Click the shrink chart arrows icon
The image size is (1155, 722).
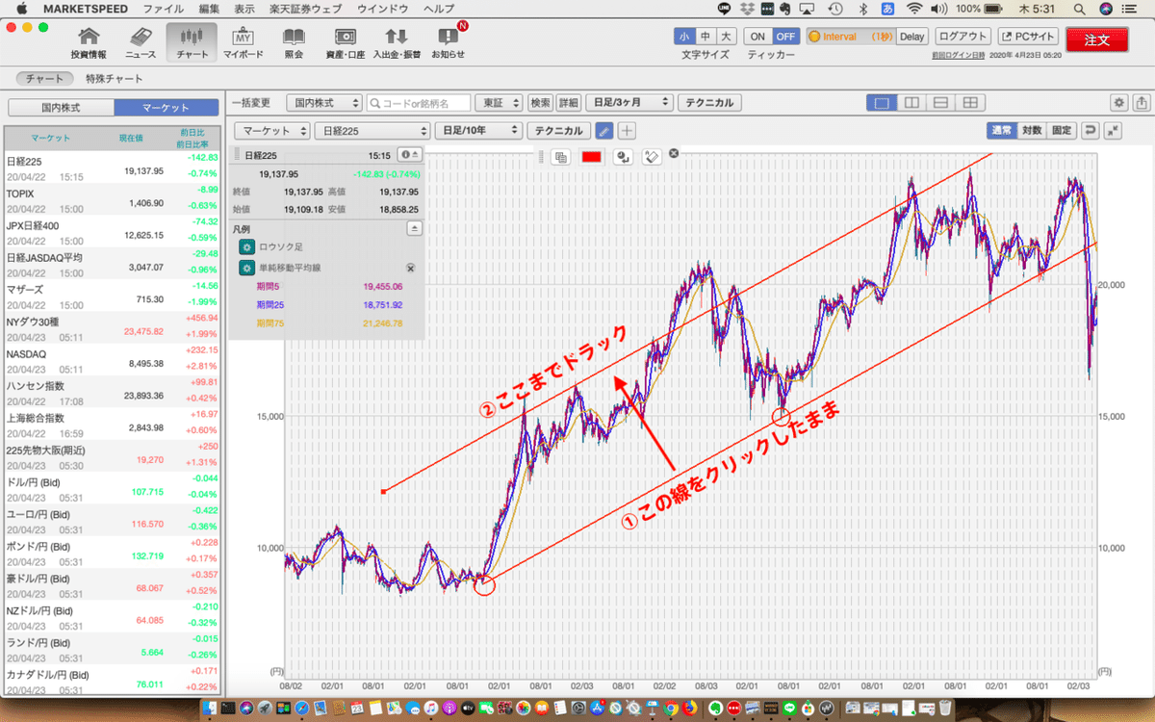pyautogui.click(x=1113, y=131)
